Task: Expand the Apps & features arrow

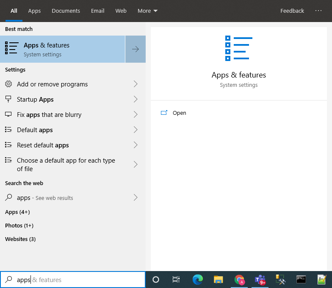Action: coord(136,49)
